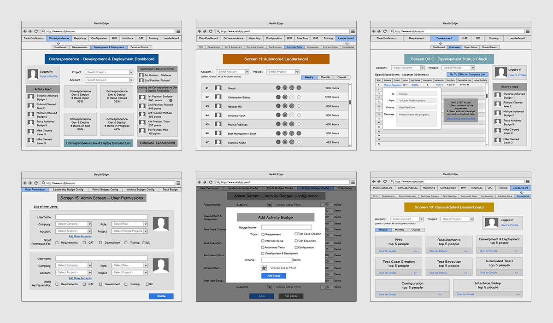Click Update button in Screen 15 User Permissions

[161, 296]
